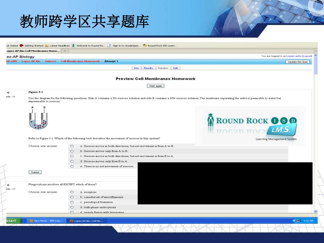Click the Start again button
The image size is (324, 243).
point(156,86)
